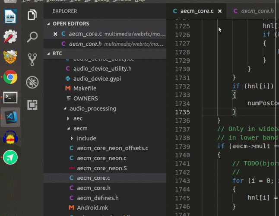The image size is (279, 216).
Task: Click the 'if (hnl[i])' code line
Action: click(253, 86)
